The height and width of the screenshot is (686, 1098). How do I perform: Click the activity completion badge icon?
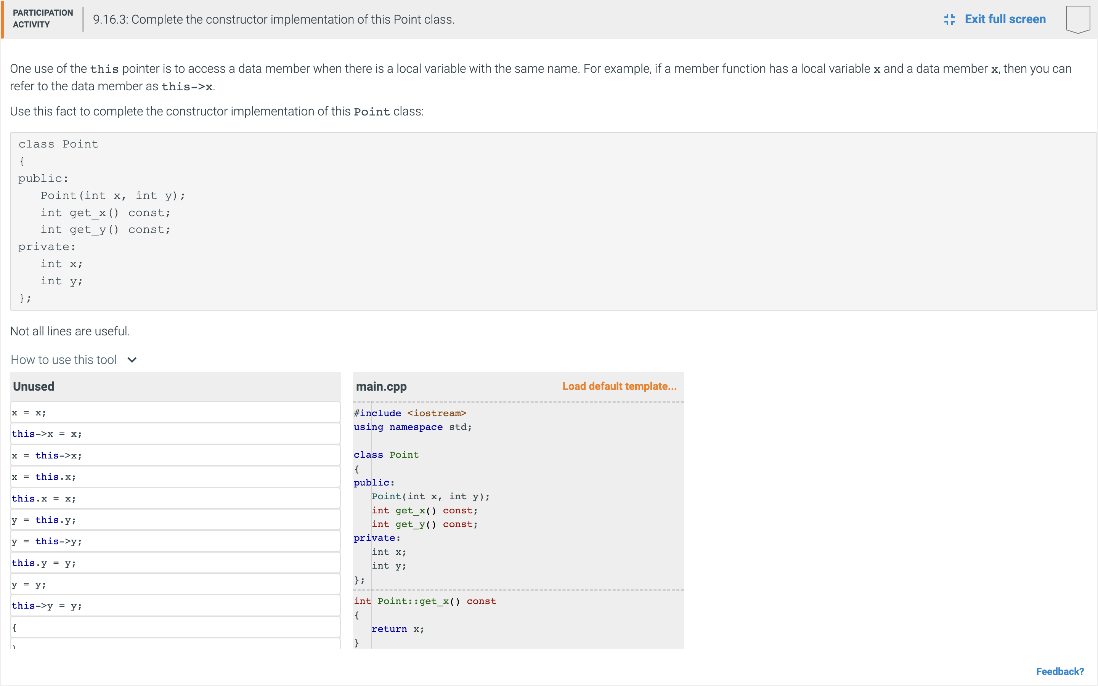[x=1077, y=19]
